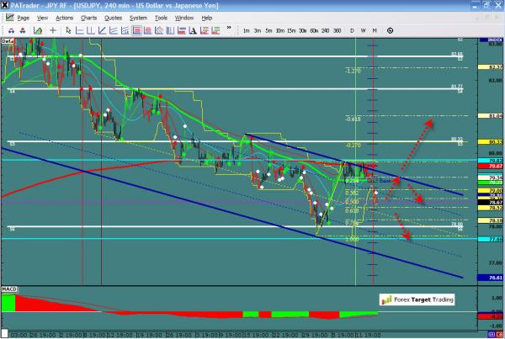This screenshot has height=339, width=505.
Task: Click the MACD indicator pane label
Action: tap(9, 289)
